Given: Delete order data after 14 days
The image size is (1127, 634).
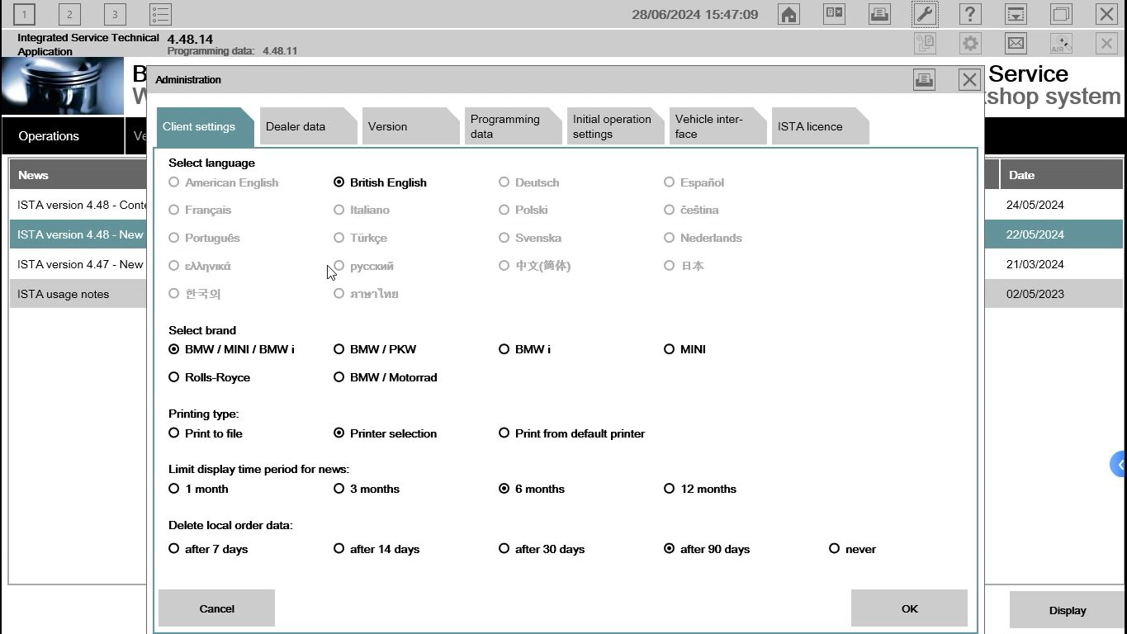Looking at the screenshot, I should pyautogui.click(x=376, y=549).
